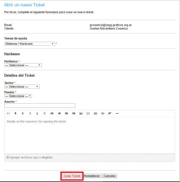Toggle HTML code view in editor
The image size is (180, 182).
coord(8,113)
